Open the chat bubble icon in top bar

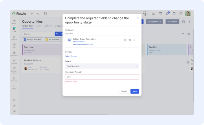point(174,14)
